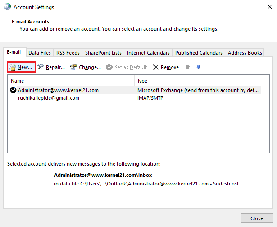Go to Published Calendars tab
This screenshot has height=227, width=277.
pos(199,53)
